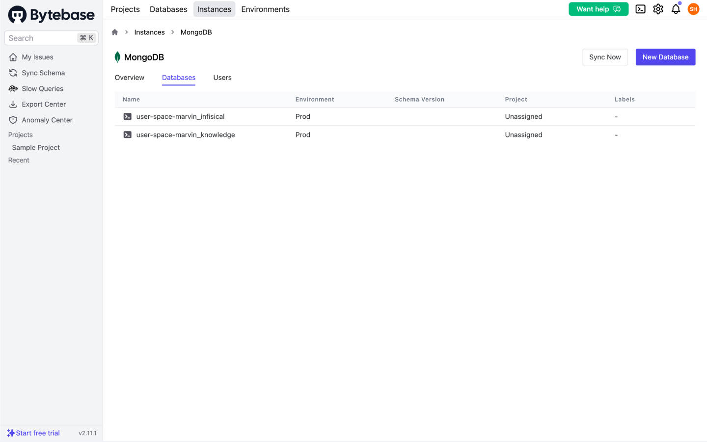This screenshot has width=707, height=442.
Task: Click the home icon in breadcrumb
Action: pos(115,32)
